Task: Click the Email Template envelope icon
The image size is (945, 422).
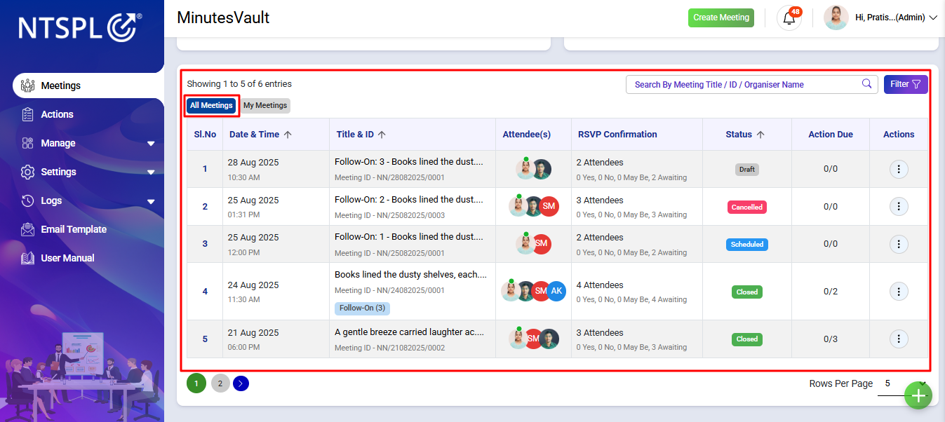Action: click(x=28, y=229)
